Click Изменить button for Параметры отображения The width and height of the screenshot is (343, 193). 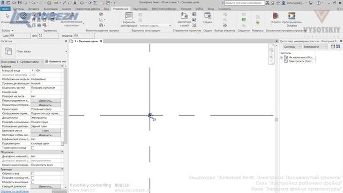[x=46, y=105]
